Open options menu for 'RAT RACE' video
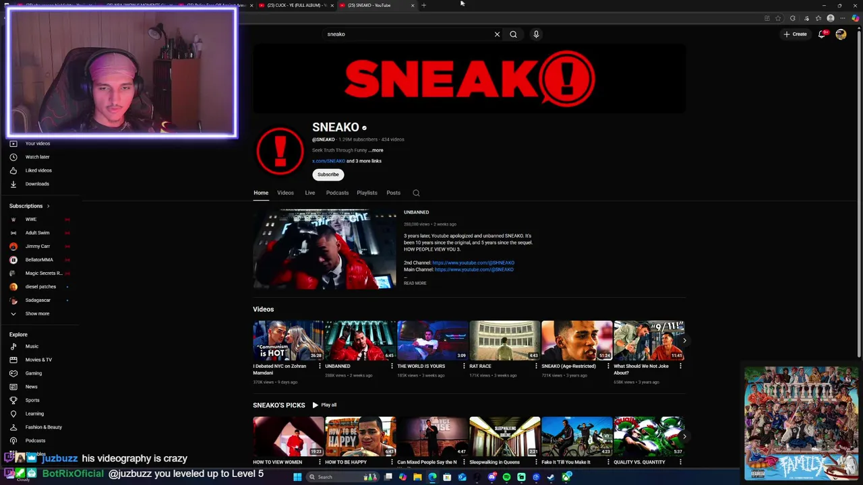The image size is (863, 485). [535, 366]
